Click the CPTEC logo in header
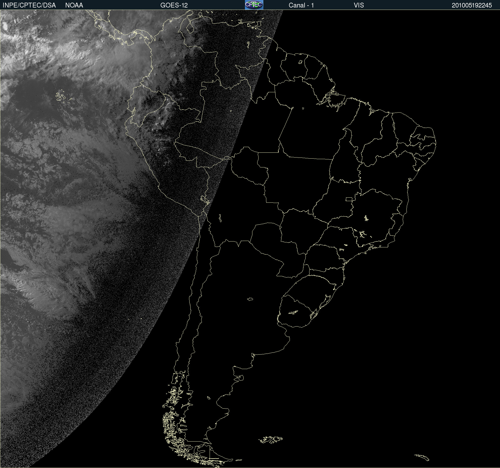This screenshot has width=500, height=468. pyautogui.click(x=254, y=5)
